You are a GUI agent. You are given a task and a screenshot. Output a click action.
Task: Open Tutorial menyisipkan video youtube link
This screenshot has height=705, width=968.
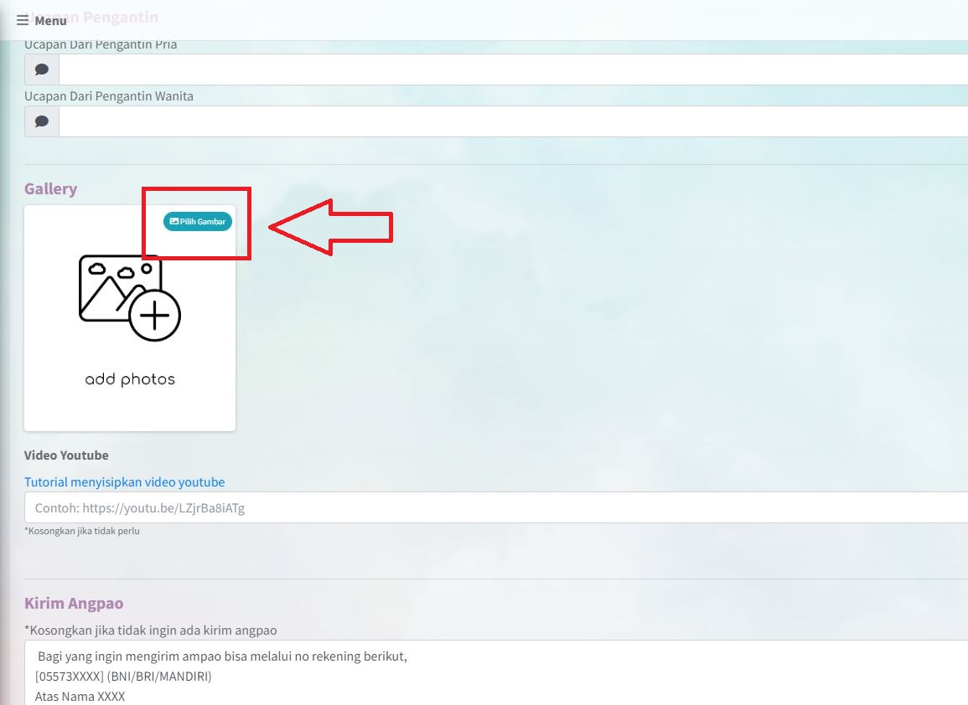click(124, 482)
